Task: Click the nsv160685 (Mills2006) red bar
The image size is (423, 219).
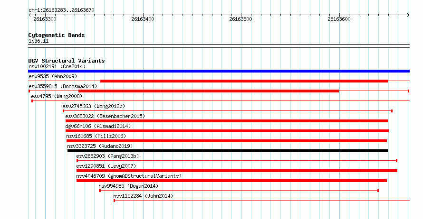Action: [x=227, y=141]
